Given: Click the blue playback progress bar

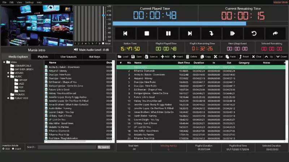Looking at the screenshot, I should pyautogui.click(x=179, y=23).
